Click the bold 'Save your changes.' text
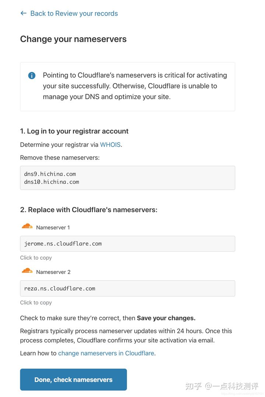The width and height of the screenshot is (265, 397). (x=166, y=318)
